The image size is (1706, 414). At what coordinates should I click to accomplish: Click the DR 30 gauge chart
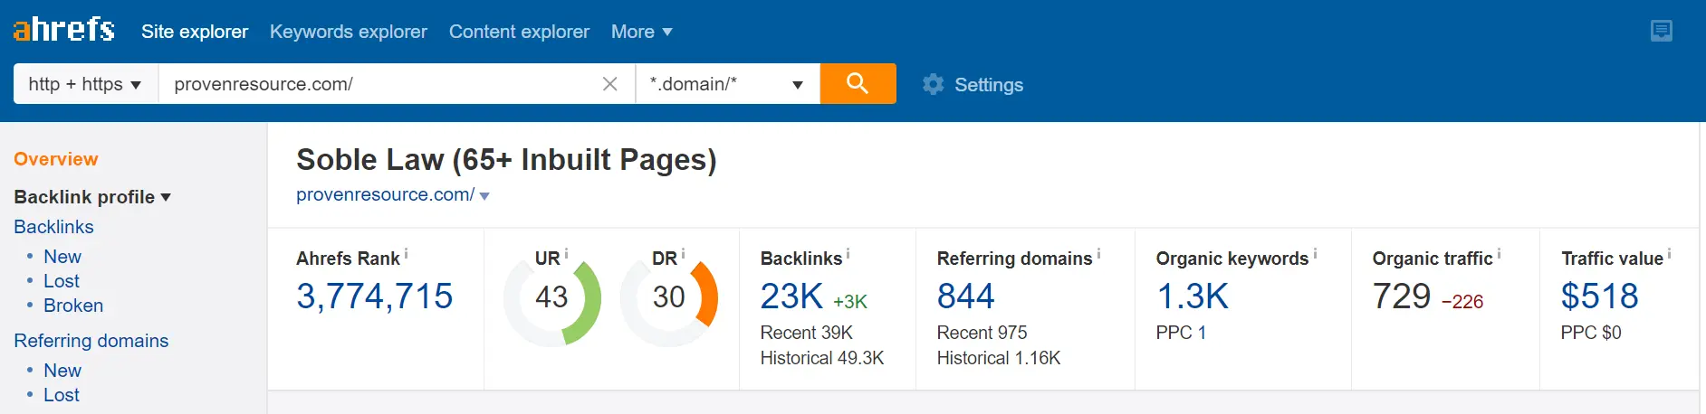[669, 296]
